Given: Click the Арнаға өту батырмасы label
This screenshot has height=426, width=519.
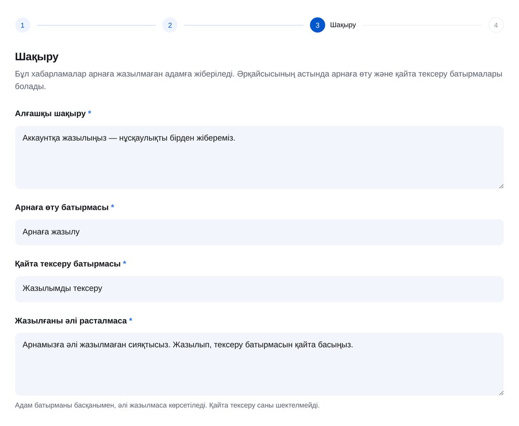Looking at the screenshot, I should pyautogui.click(x=62, y=208).
